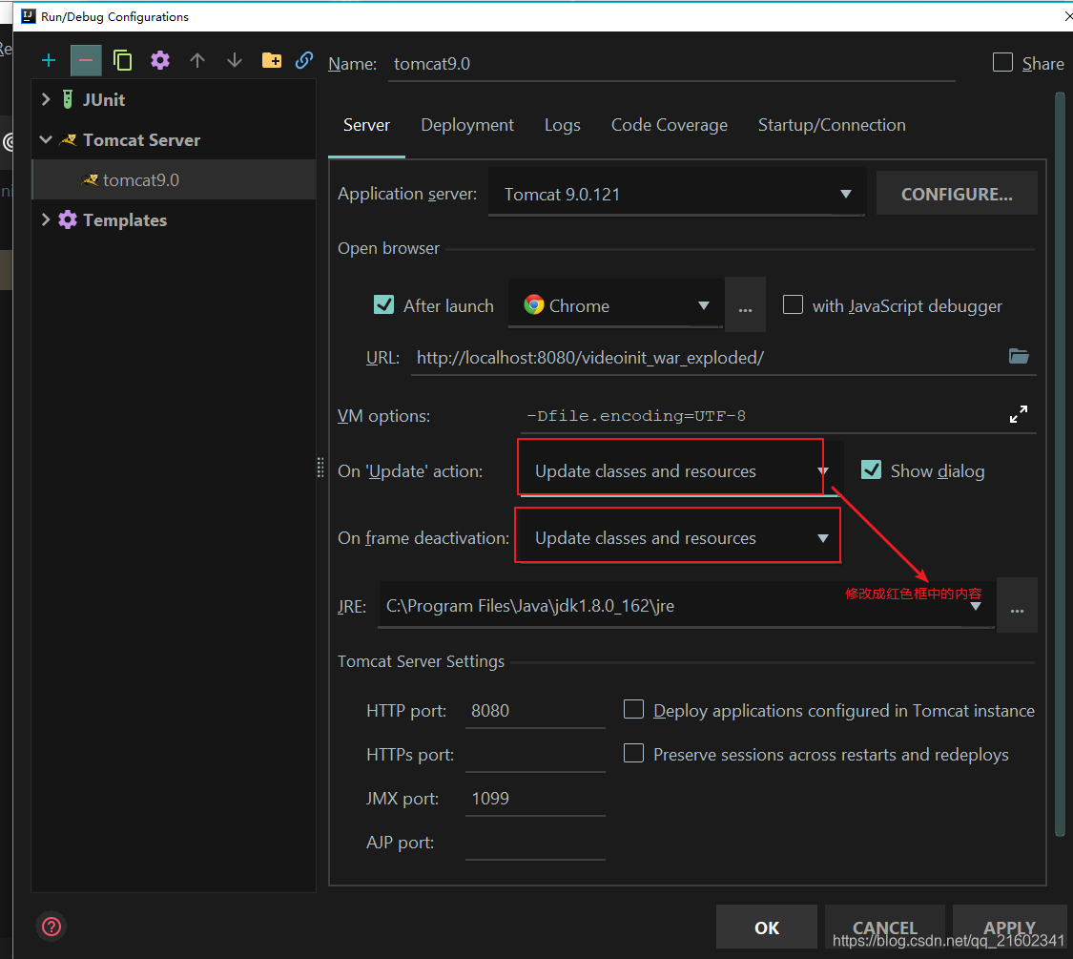Expand the JUnit tree node

(x=46, y=100)
